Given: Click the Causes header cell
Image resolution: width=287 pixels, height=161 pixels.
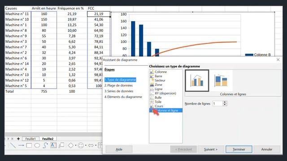Looking at the screenshot, I should click(x=18, y=8).
